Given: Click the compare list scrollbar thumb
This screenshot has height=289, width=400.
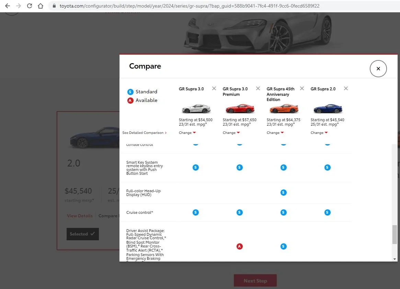Looking at the screenshot, I should [395, 234].
